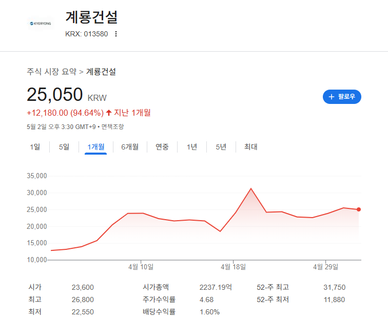Viewport: 388px width, 320px height.
Task: Click the 52-주 최고 value 31,750
Action: 334,287
